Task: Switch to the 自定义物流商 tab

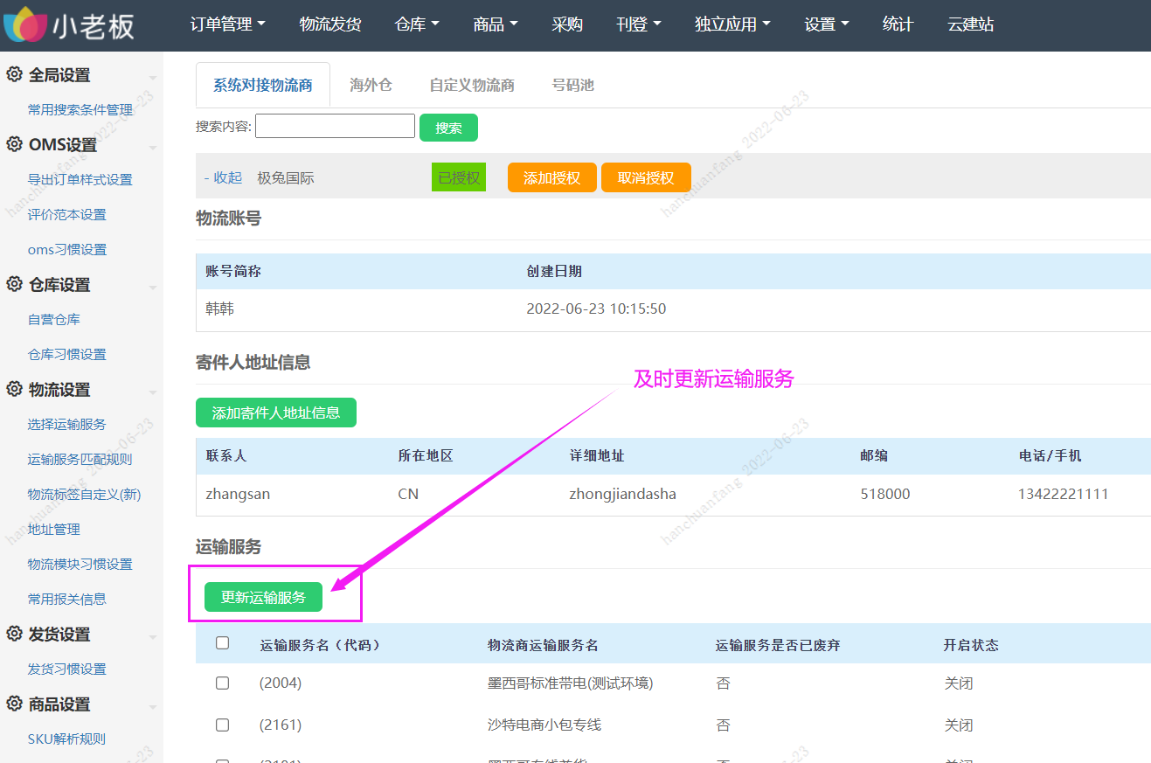Action: (x=472, y=86)
